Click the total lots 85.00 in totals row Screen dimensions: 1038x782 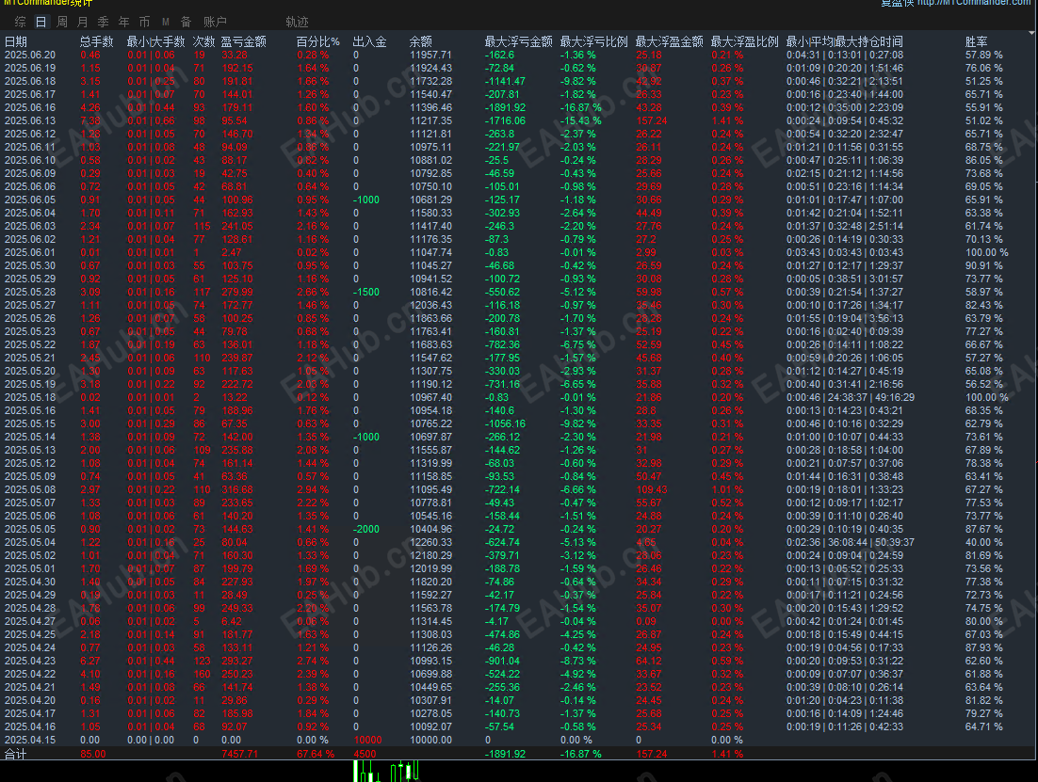pyautogui.click(x=92, y=754)
